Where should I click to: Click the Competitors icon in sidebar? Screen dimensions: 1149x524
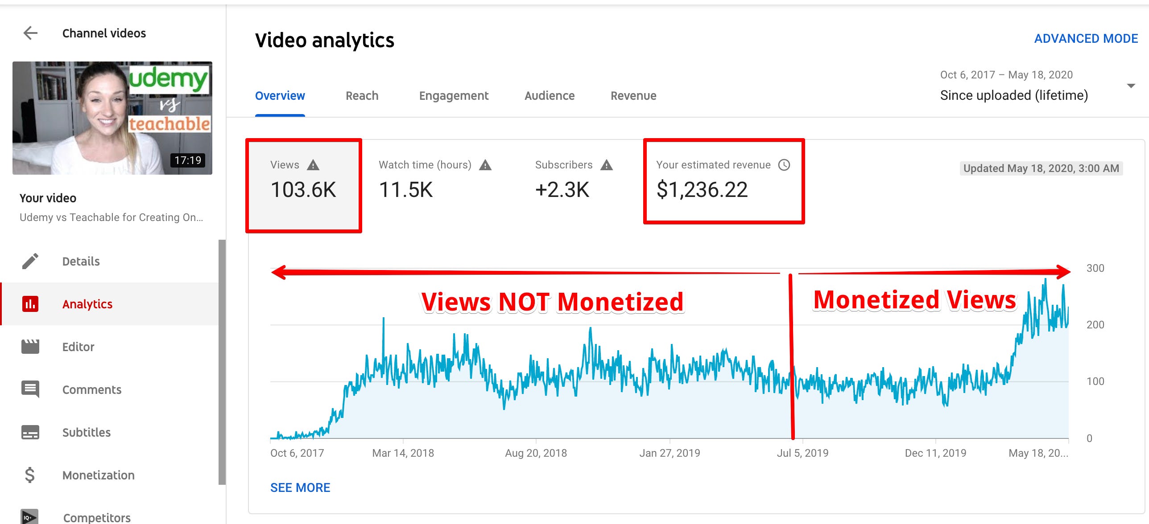[29, 517]
